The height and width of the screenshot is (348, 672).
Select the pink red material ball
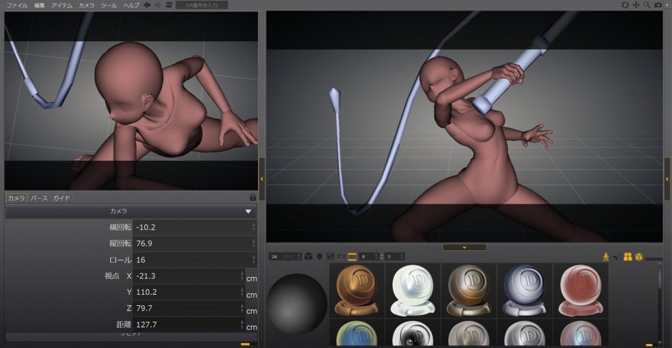pyautogui.click(x=581, y=290)
